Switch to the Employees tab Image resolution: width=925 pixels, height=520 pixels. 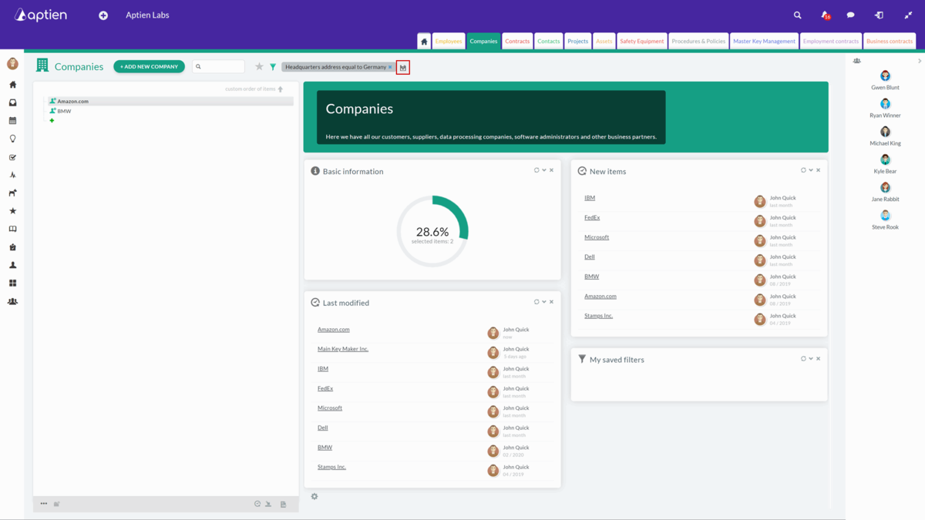coord(449,41)
